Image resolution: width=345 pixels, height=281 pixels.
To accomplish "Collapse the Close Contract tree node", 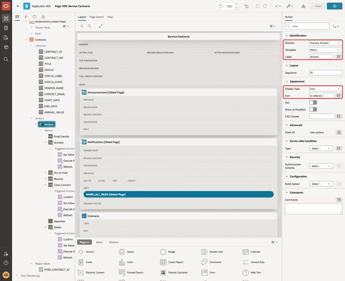I will click(x=45, y=185).
